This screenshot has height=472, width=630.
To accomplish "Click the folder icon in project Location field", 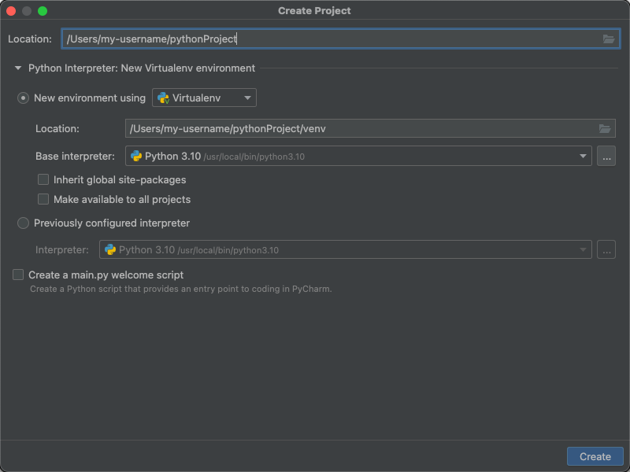I will pyautogui.click(x=609, y=39).
